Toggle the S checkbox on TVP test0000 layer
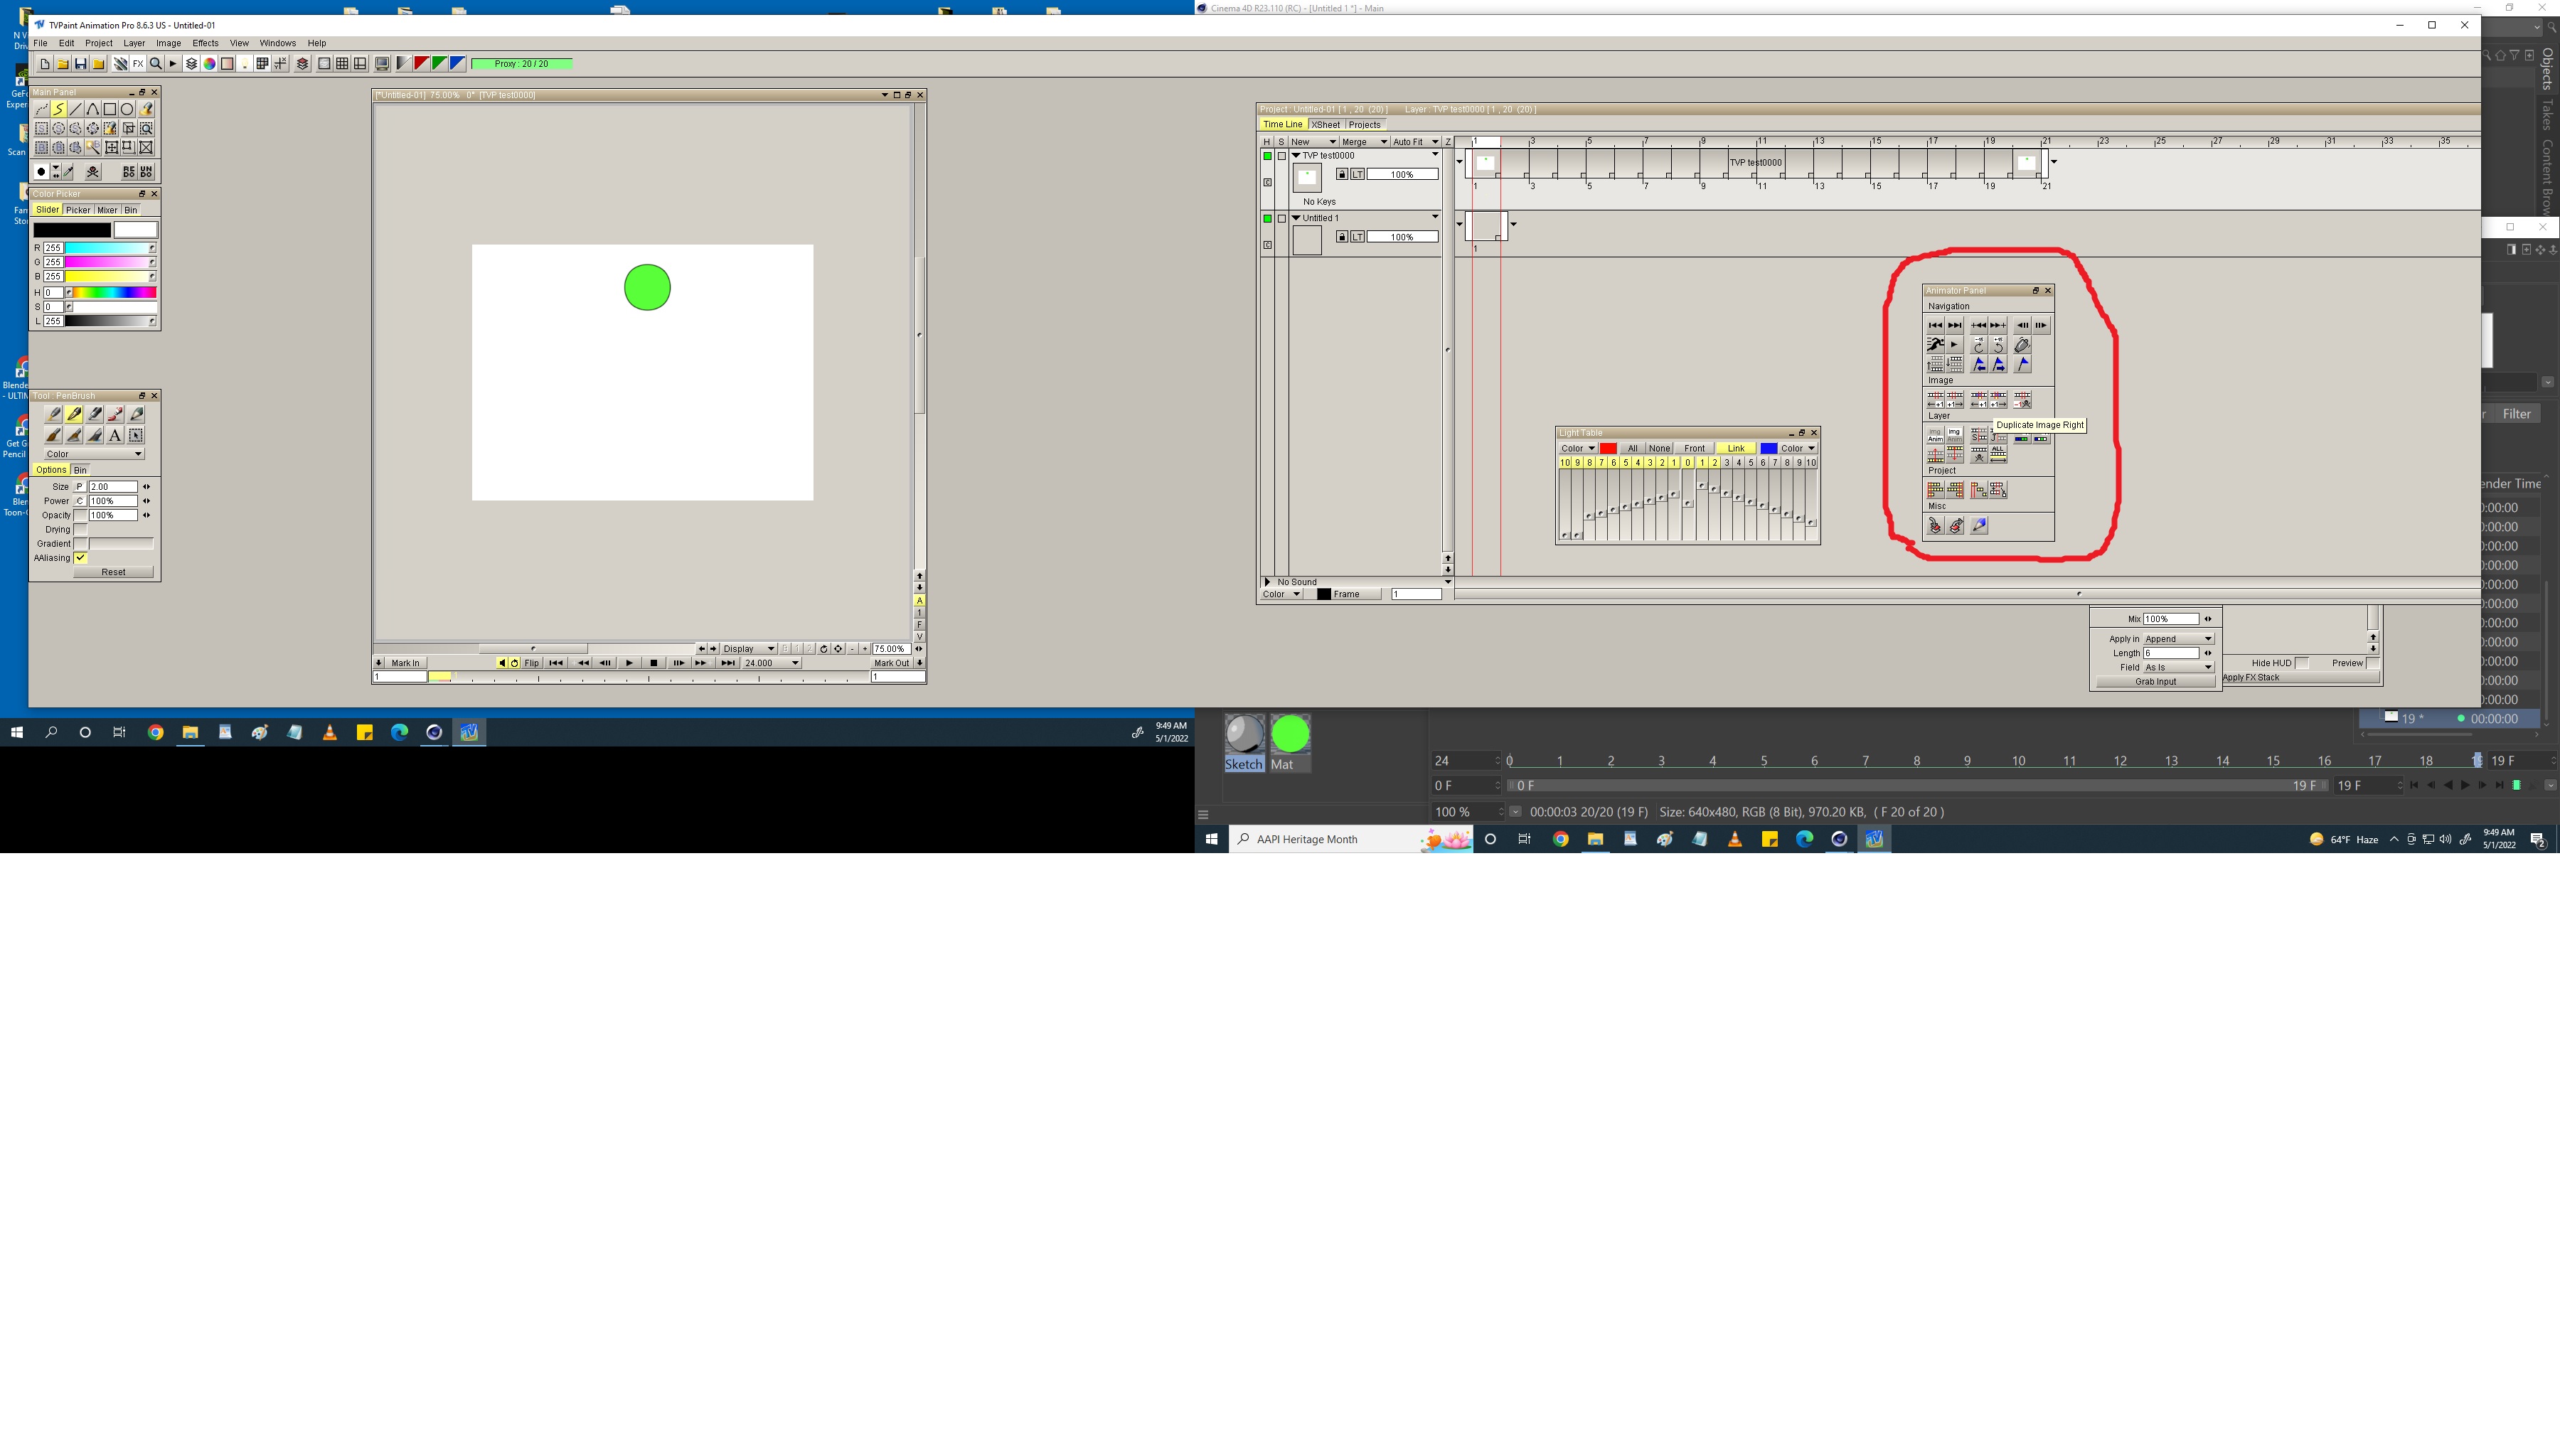 point(1282,157)
